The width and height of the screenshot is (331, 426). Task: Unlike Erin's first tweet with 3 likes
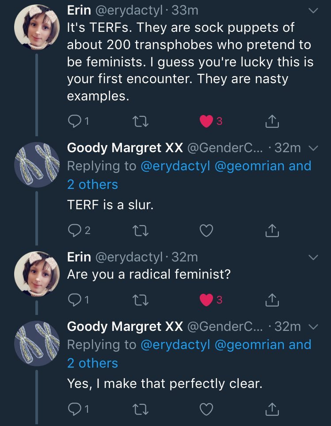(x=207, y=121)
